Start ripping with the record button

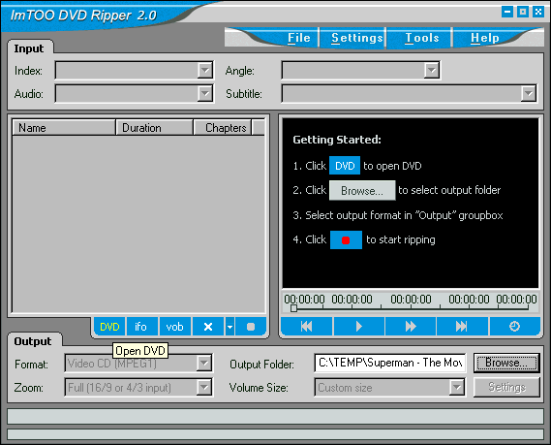(251, 327)
